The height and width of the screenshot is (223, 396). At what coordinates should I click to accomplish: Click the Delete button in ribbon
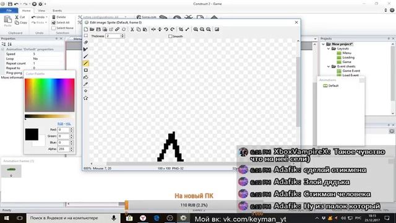59,17
